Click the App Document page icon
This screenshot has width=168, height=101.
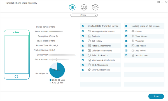[x=133, y=55]
